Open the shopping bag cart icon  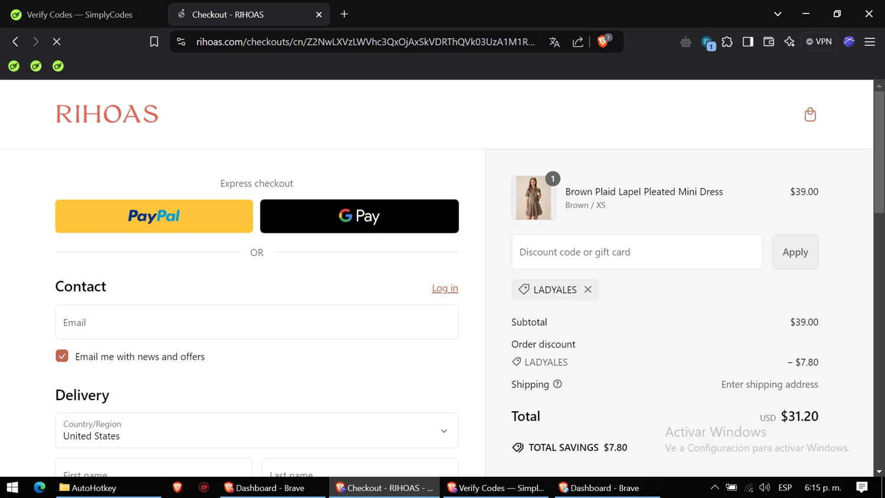(810, 114)
